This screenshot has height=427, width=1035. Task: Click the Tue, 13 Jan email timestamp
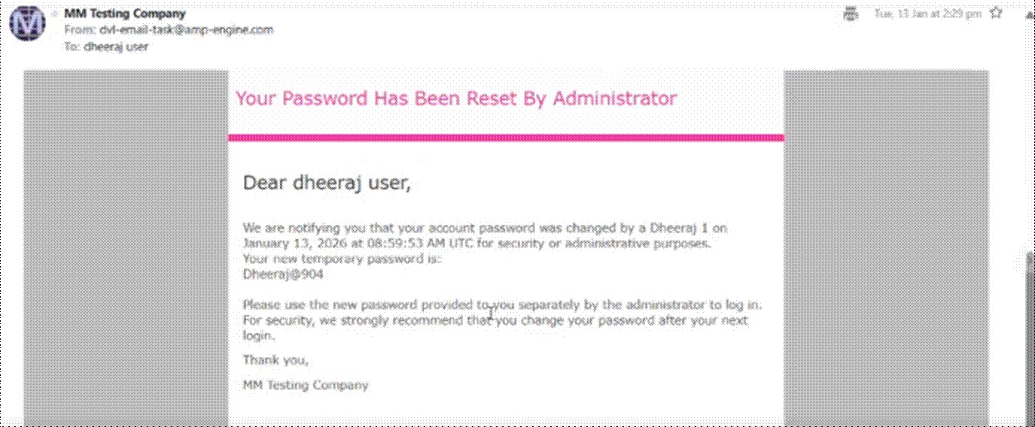click(x=927, y=14)
